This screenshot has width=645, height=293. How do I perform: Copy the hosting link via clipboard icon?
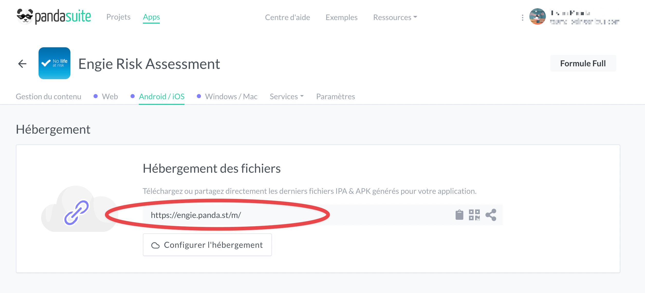pos(460,215)
